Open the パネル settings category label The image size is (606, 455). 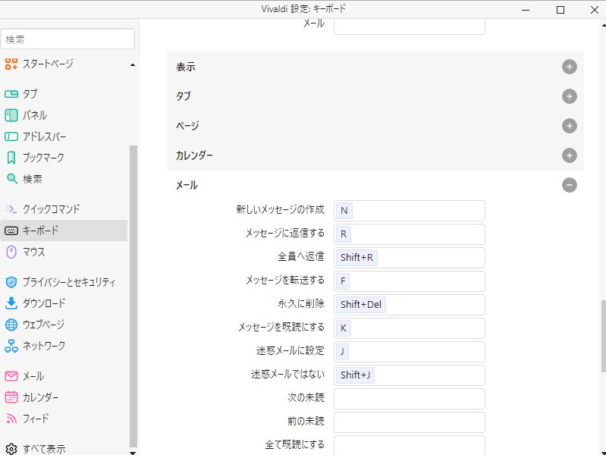pos(35,115)
